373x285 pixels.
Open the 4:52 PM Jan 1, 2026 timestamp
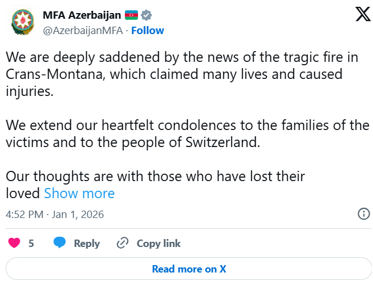coord(55,215)
